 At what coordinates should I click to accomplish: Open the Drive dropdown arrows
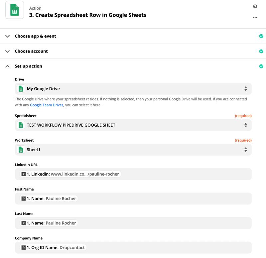pos(245,89)
